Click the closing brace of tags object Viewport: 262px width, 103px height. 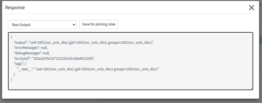14,74
